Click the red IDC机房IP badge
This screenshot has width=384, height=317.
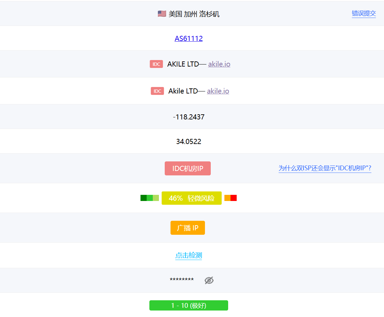188,169
